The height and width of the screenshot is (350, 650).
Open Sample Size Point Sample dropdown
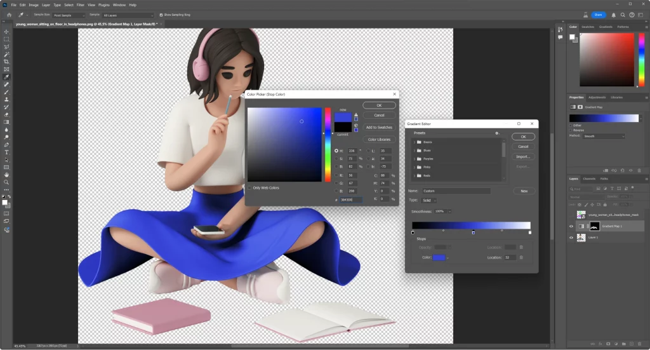point(69,15)
